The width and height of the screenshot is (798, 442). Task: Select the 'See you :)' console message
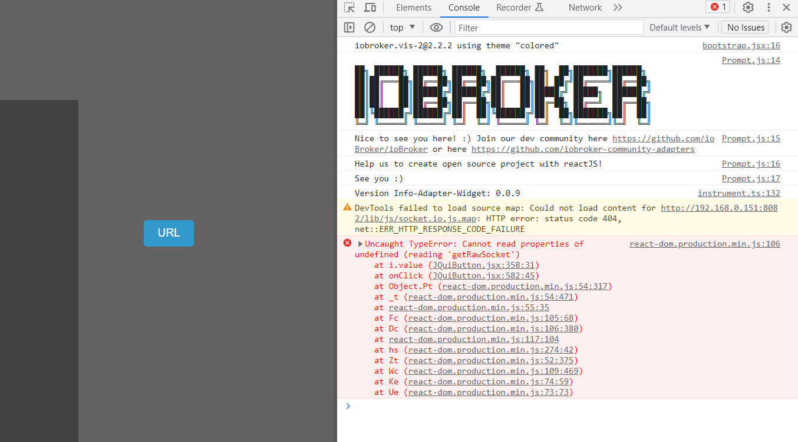click(379, 178)
